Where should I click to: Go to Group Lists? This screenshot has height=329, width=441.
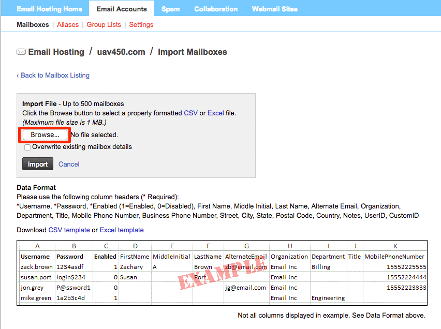coord(104,24)
